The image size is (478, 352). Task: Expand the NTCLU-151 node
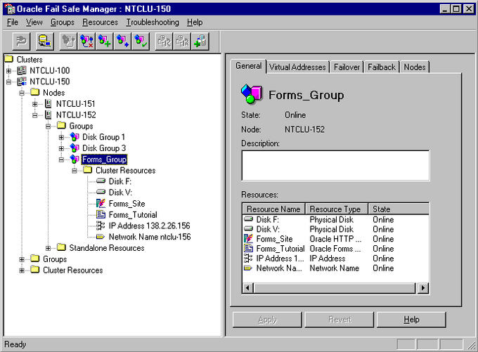click(x=35, y=104)
